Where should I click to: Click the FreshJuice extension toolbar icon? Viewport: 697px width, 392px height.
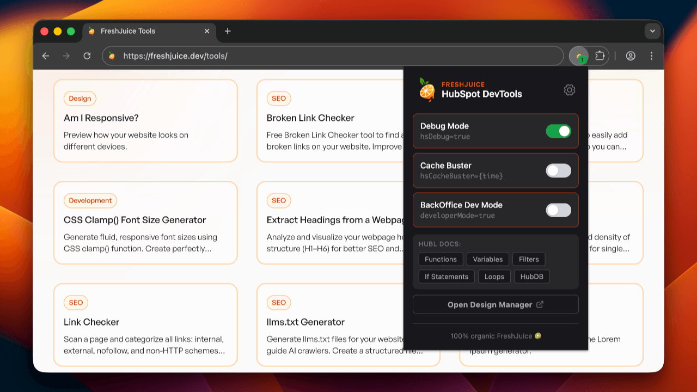tap(579, 56)
